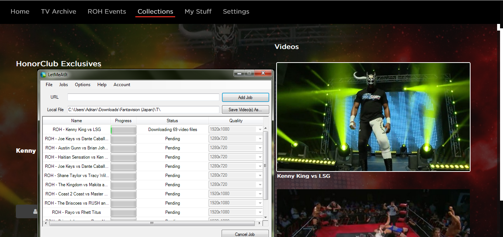Click the Save Video(s) As button
The height and width of the screenshot is (237, 503).
tap(245, 110)
